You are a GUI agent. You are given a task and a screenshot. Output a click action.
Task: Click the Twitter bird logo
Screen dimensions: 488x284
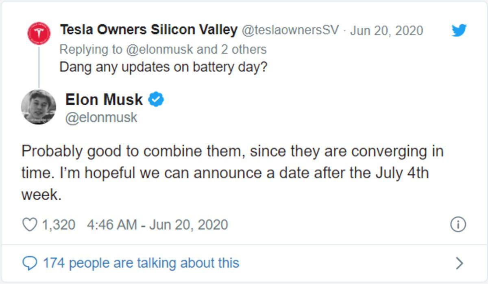pos(459,30)
